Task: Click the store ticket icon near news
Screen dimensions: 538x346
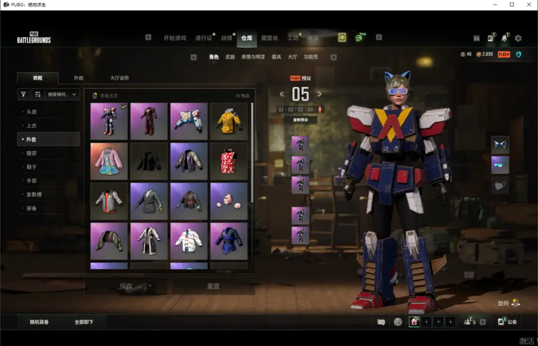Action: pyautogui.click(x=477, y=38)
